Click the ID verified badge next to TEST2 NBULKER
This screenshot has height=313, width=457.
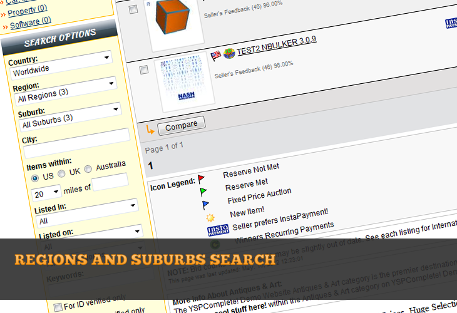(229, 53)
